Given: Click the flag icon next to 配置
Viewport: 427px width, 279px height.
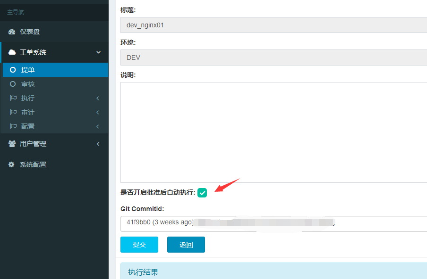Looking at the screenshot, I should coord(13,126).
